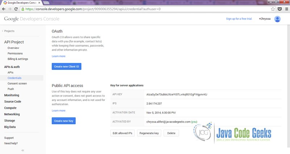Image resolution: width=290 pixels, height=154 pixels.
Task: Open Learn more under Public API access
Action: point(58,111)
